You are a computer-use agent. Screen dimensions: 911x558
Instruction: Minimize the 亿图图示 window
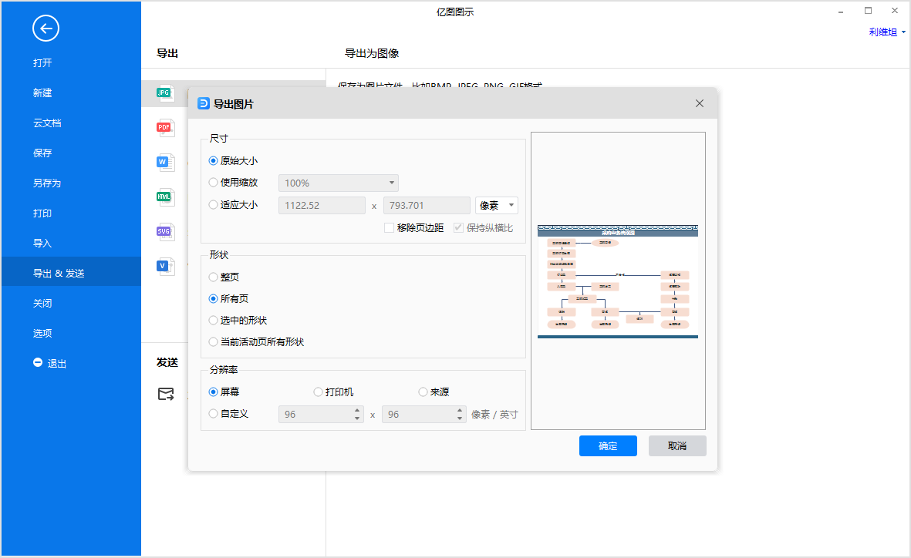(841, 12)
